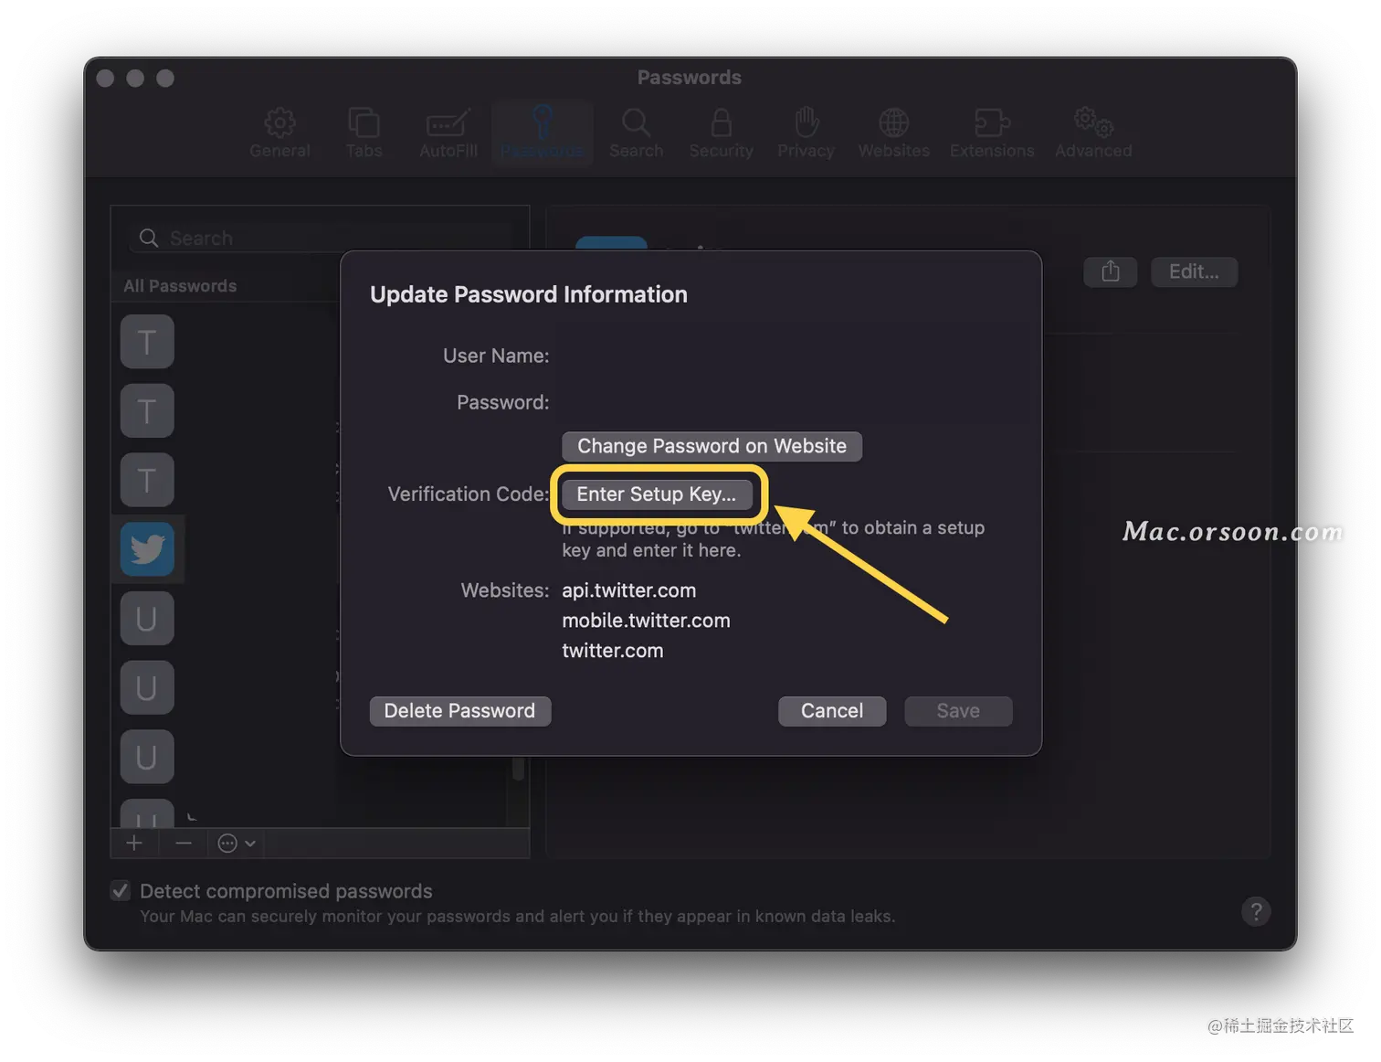Click the mobile.twitter.com website entry
The height and width of the screenshot is (1062, 1381).
[x=646, y=621]
